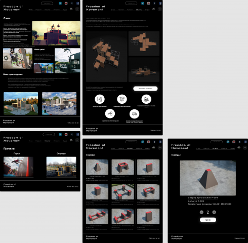Select highlighted third nav tab on Проекты page
Image resolution: width=248 pixels, height=243 pixels.
pyautogui.click(x=48, y=141)
